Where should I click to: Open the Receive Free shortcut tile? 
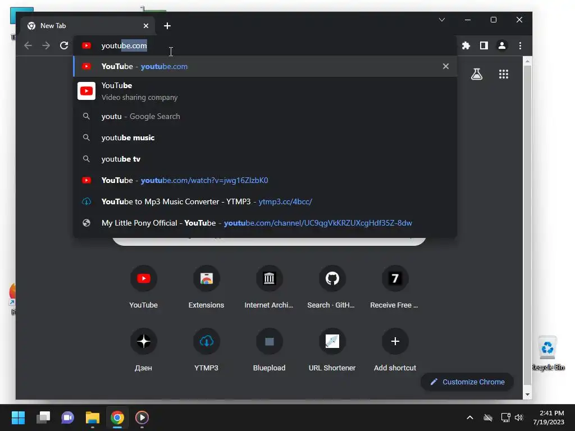click(x=395, y=288)
